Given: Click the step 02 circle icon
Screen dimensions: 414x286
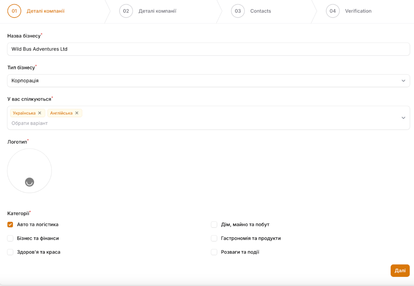Looking at the screenshot, I should pyautogui.click(x=126, y=11).
